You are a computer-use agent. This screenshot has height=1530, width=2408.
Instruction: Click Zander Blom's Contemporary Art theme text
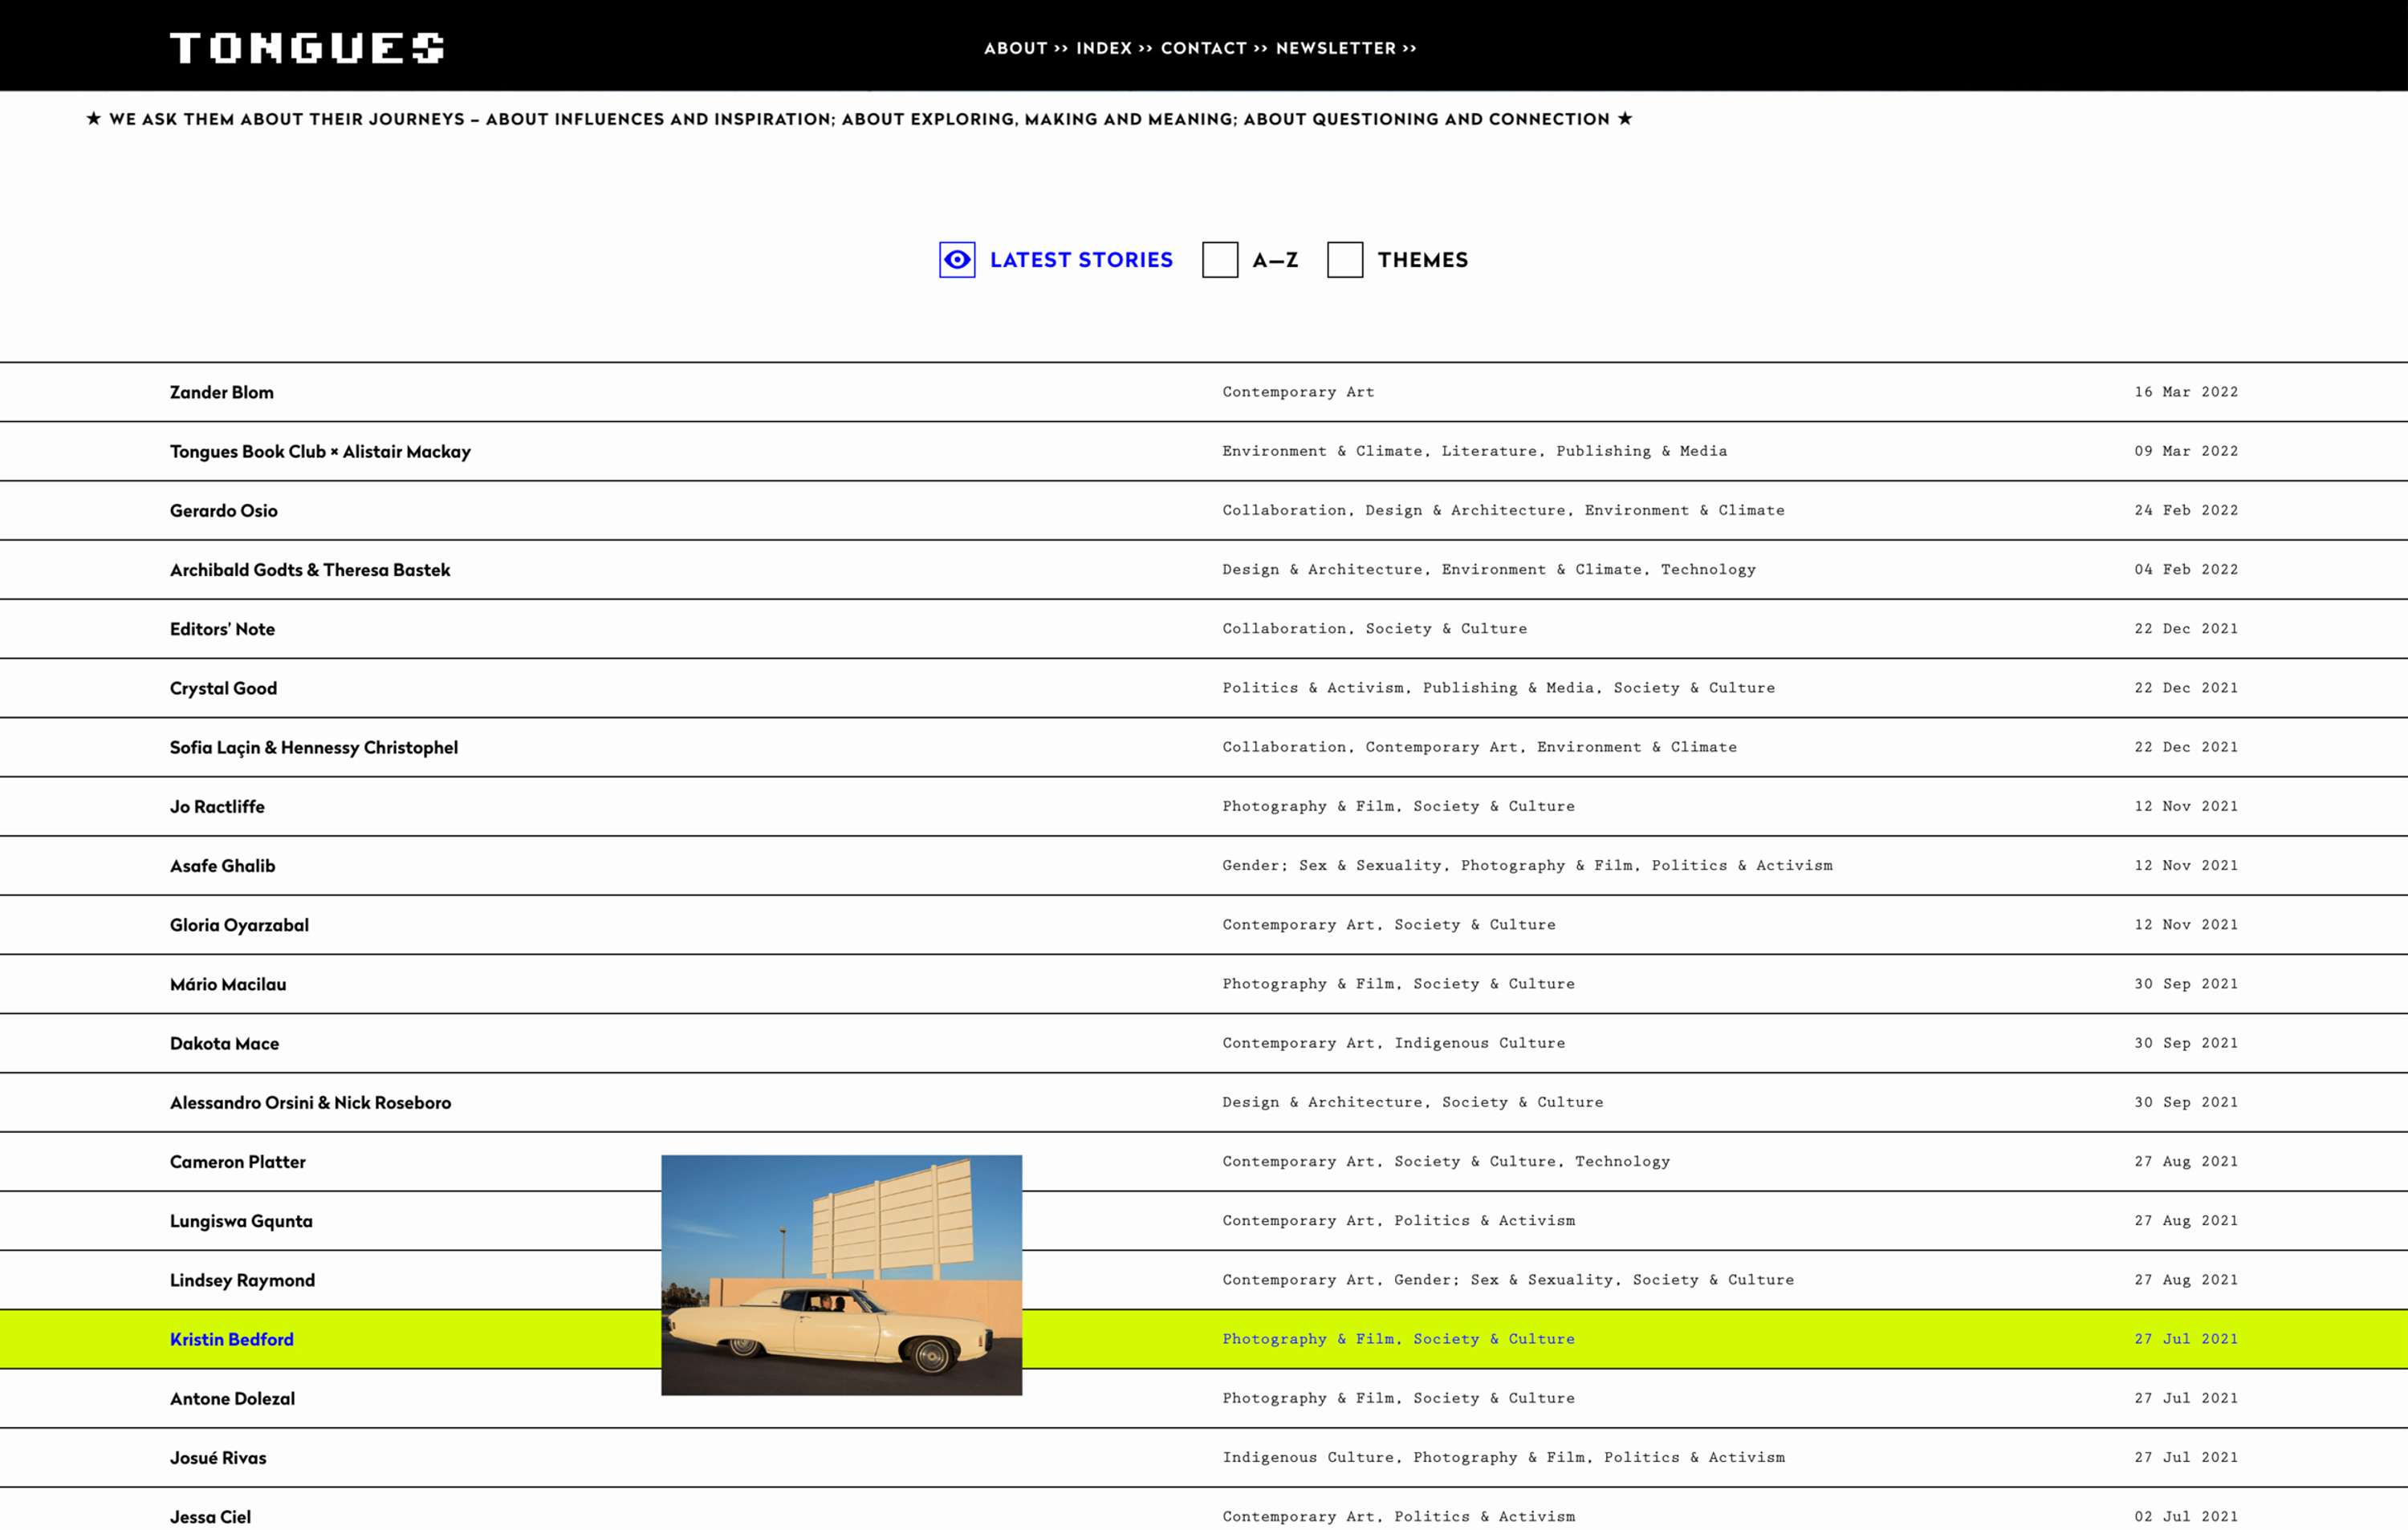click(1298, 392)
